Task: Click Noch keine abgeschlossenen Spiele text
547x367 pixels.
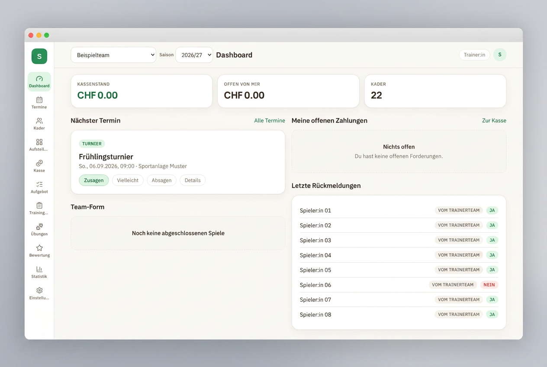Action: click(x=178, y=233)
